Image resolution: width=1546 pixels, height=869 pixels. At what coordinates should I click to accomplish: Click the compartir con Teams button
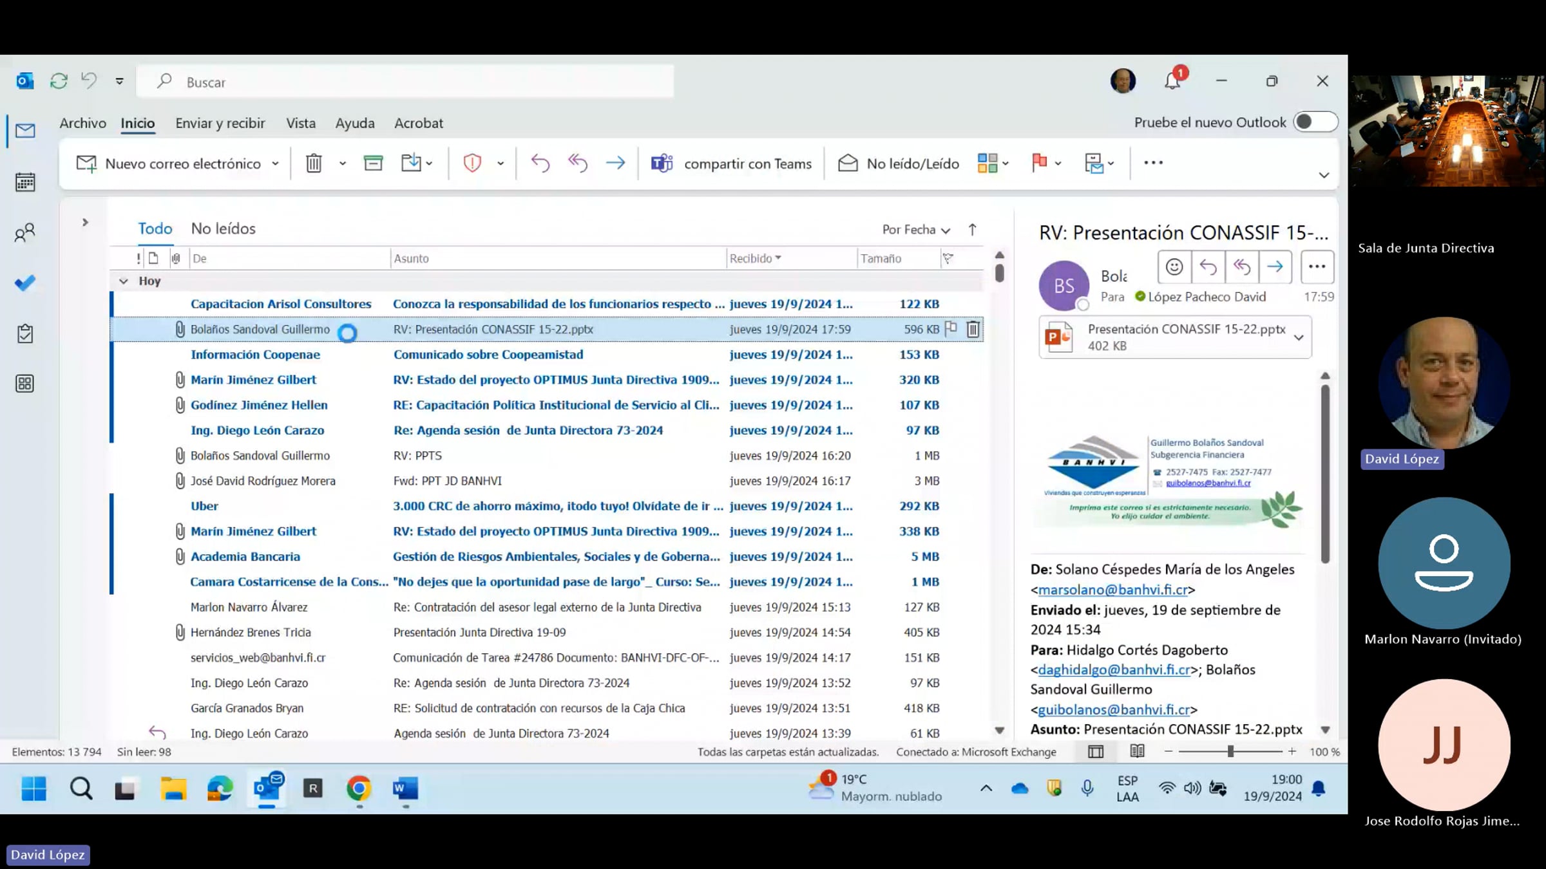pyautogui.click(x=731, y=164)
